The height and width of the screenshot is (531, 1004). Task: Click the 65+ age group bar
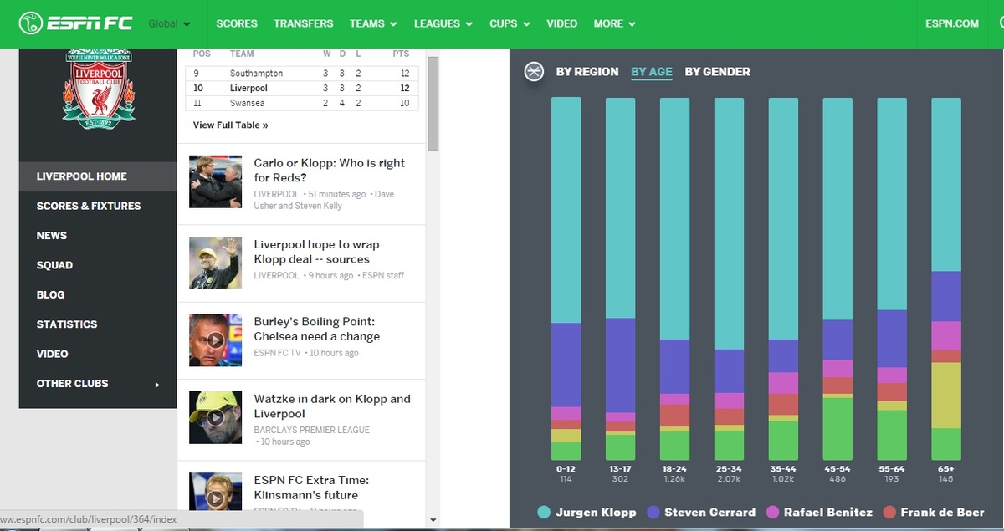tap(946, 278)
